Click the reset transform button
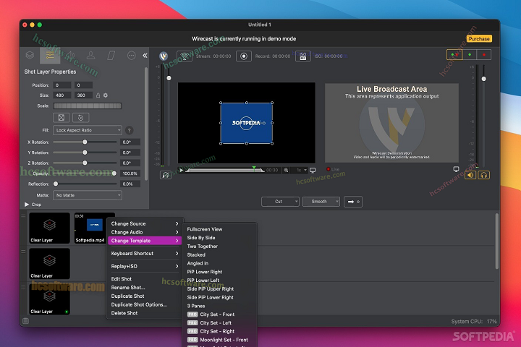This screenshot has height=347, width=521. 81,118
